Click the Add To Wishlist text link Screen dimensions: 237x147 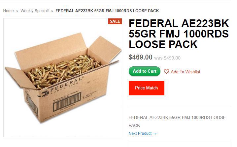(x=186, y=72)
